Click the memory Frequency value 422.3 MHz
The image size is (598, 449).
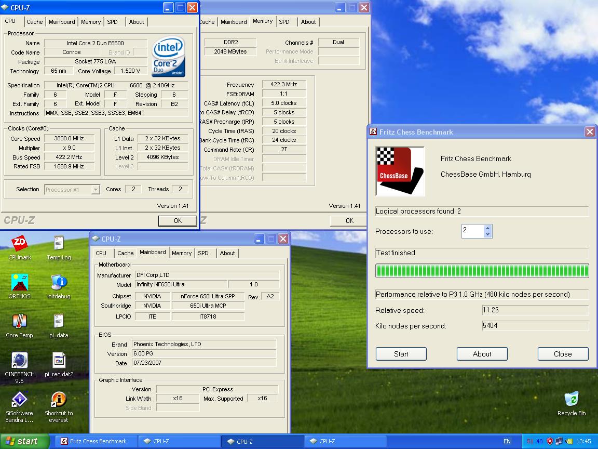tap(284, 84)
